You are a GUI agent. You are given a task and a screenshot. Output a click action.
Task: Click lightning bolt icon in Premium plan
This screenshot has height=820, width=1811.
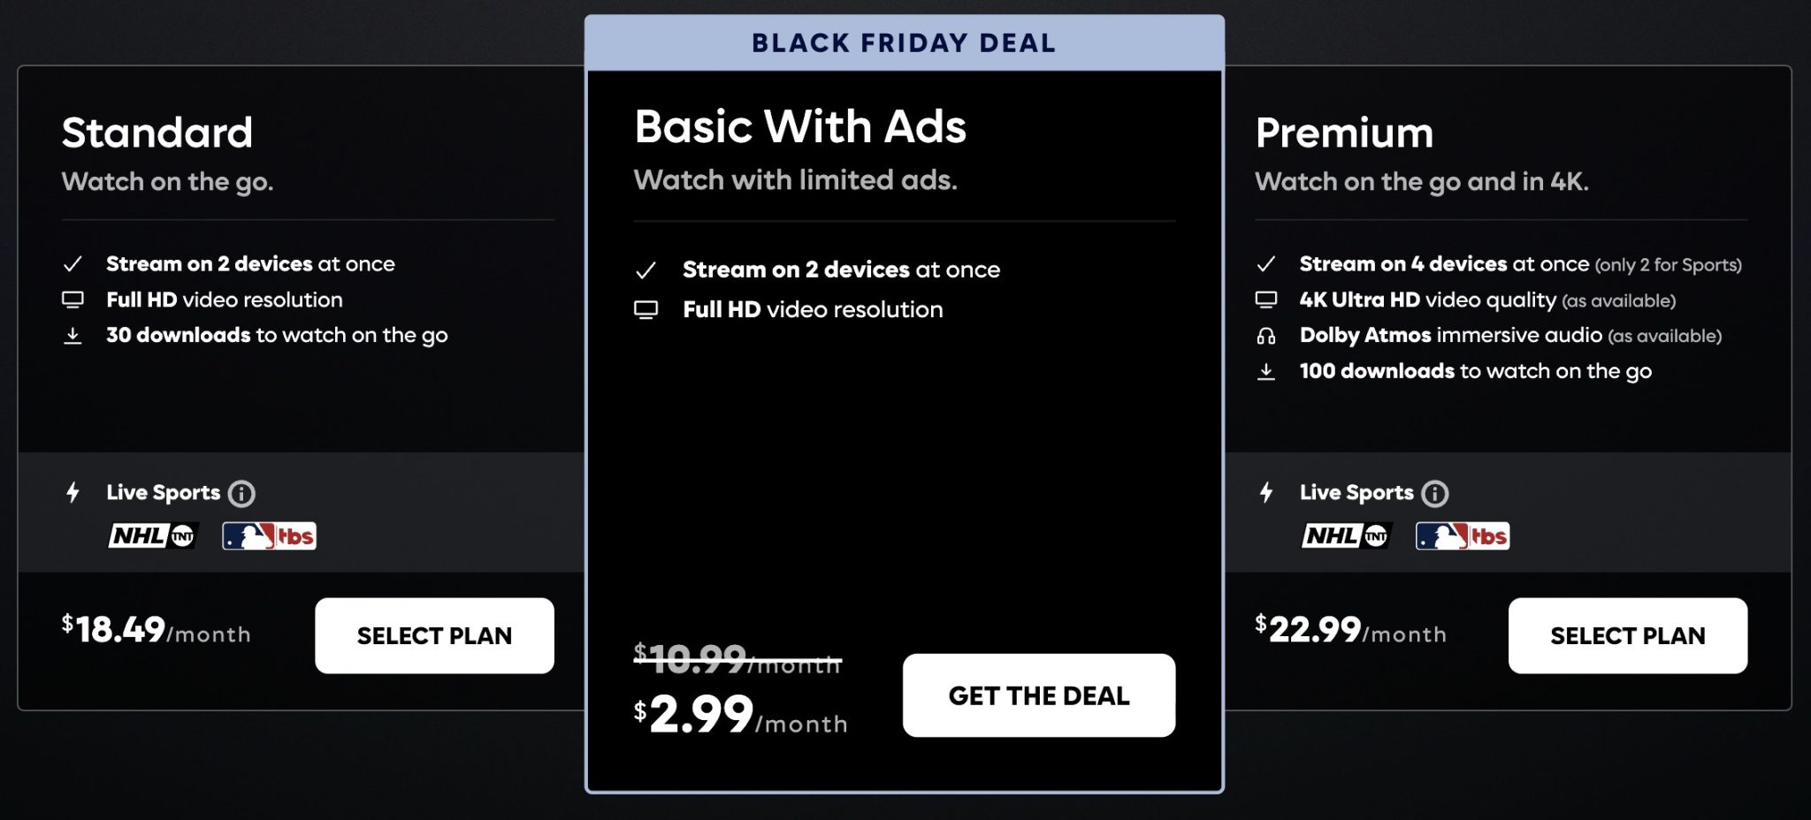[1266, 492]
